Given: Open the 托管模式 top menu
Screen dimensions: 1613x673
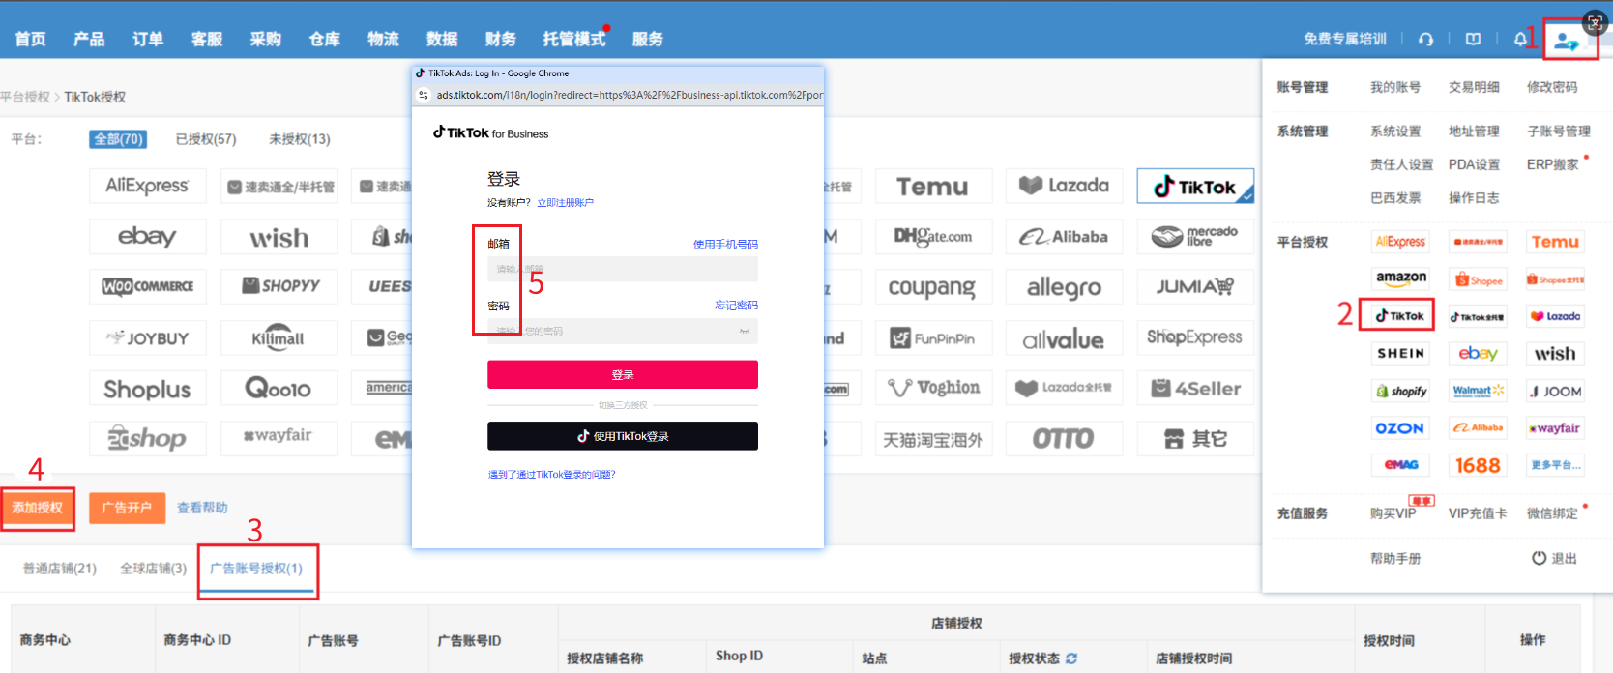Looking at the screenshot, I should [x=574, y=39].
